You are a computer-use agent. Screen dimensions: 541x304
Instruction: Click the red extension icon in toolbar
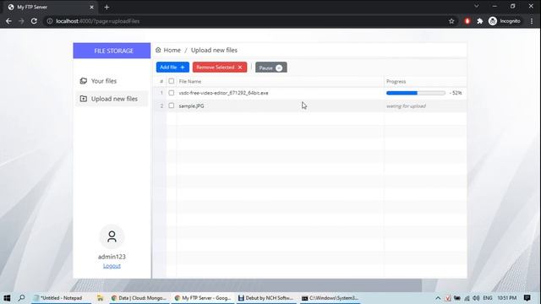pyautogui.click(x=467, y=21)
